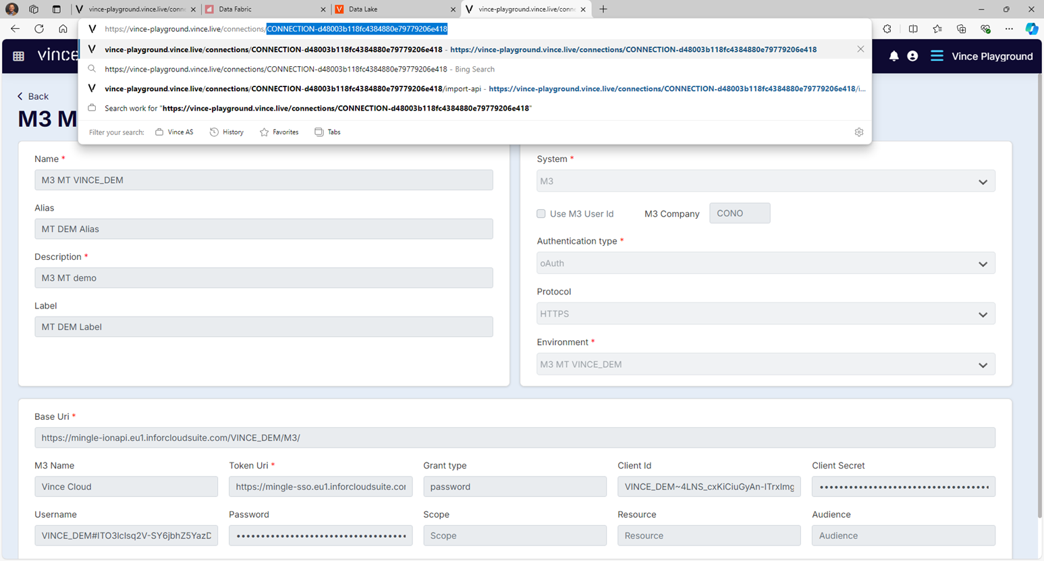The height and width of the screenshot is (561, 1044).
Task: Click the empty Scope field
Action: click(x=515, y=535)
